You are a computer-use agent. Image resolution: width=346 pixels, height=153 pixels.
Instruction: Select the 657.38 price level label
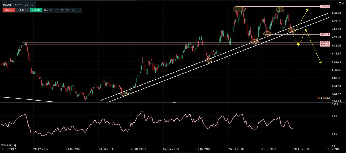[x=325, y=42]
